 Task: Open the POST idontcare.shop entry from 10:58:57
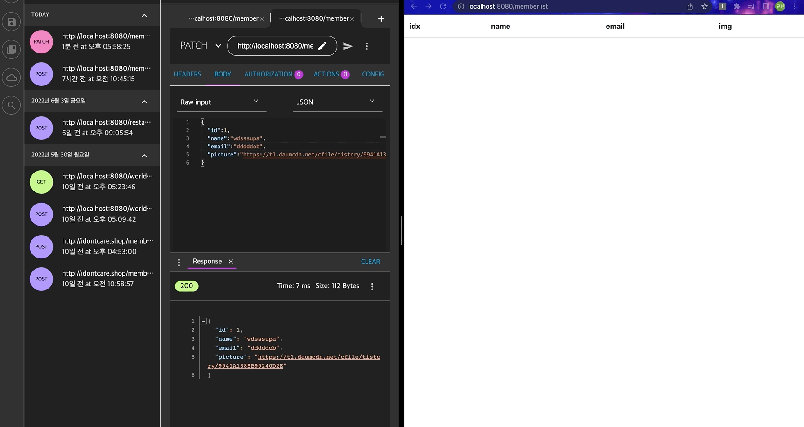(92, 279)
